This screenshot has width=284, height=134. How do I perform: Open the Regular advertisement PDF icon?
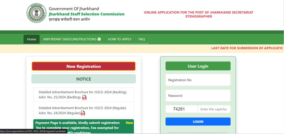(83, 113)
